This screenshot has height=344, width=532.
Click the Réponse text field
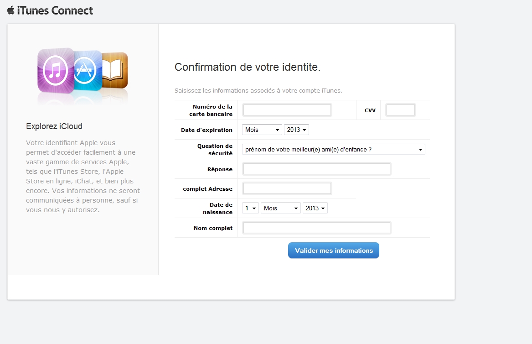tap(316, 169)
